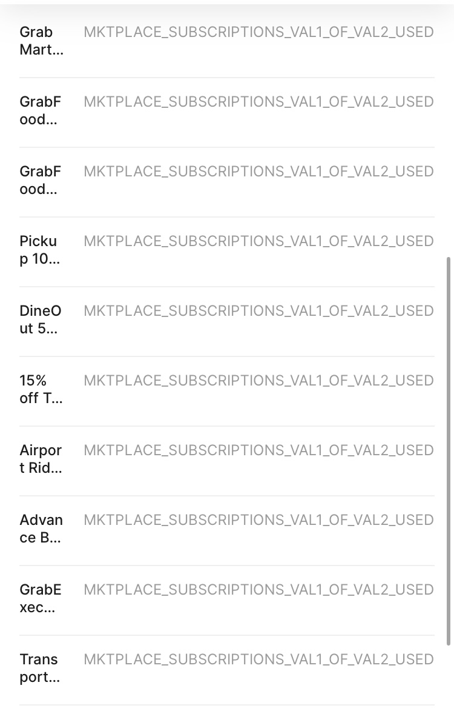This screenshot has height=711, width=454.
Task: Click the usage text beside first GrabFood
Action: click(258, 102)
